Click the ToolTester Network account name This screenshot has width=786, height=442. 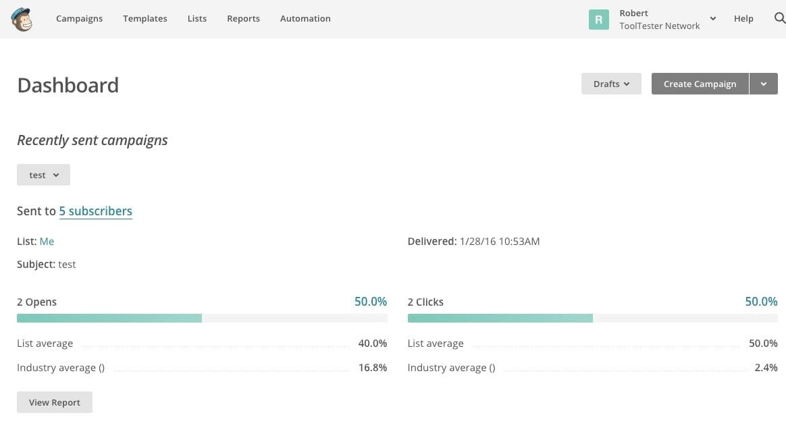click(659, 26)
